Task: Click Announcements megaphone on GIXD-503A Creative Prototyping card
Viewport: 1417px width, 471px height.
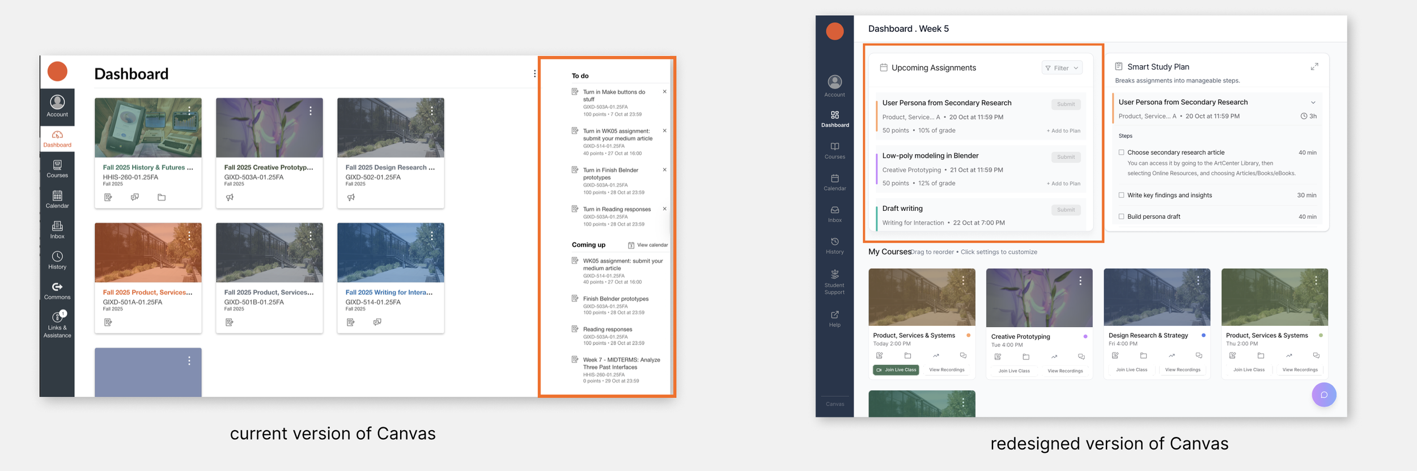Action: [230, 197]
